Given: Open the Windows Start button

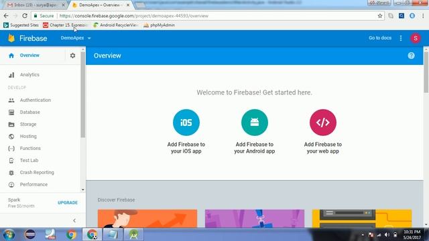Looking at the screenshot, I should [9, 234].
